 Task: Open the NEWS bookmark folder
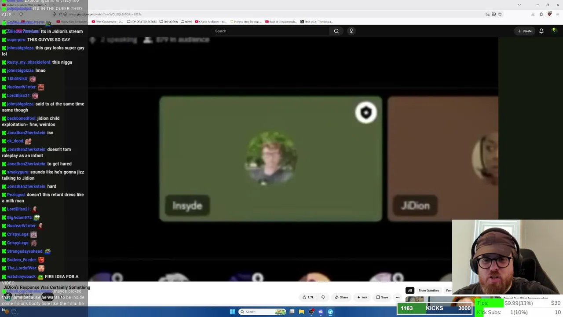pyautogui.click(x=187, y=22)
